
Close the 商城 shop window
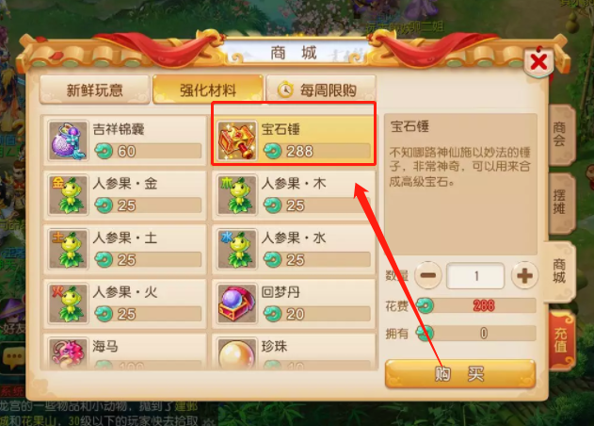pyautogui.click(x=538, y=61)
